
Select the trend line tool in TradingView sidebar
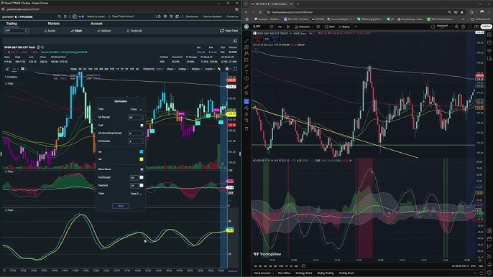247,41
